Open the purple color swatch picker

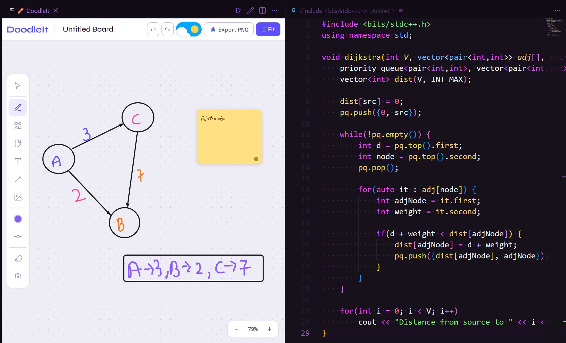point(18,219)
